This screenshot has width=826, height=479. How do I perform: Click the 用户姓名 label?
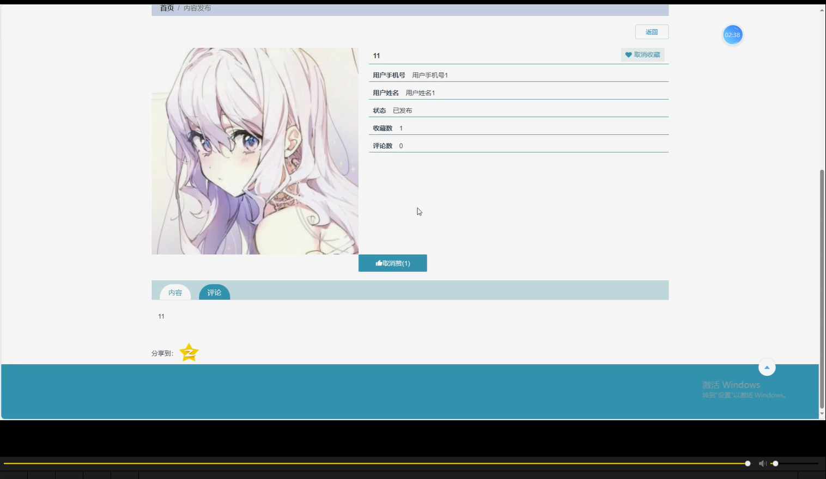point(386,93)
